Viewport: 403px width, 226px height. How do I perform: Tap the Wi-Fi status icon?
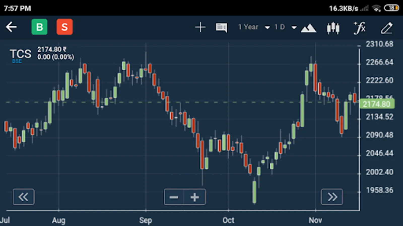(377, 9)
